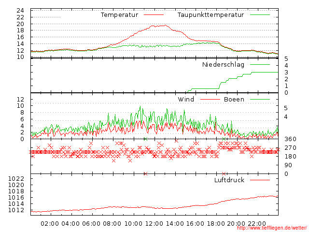Viewport: 309px width, 232px height.
Task: Click the 16:00 time axis label
Action: (x=195, y=223)
